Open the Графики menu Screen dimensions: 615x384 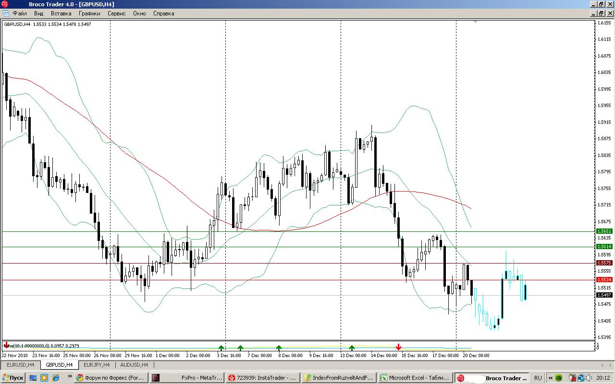89,13
